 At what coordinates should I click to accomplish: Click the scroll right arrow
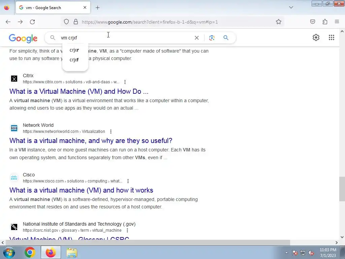click(x=337, y=242)
